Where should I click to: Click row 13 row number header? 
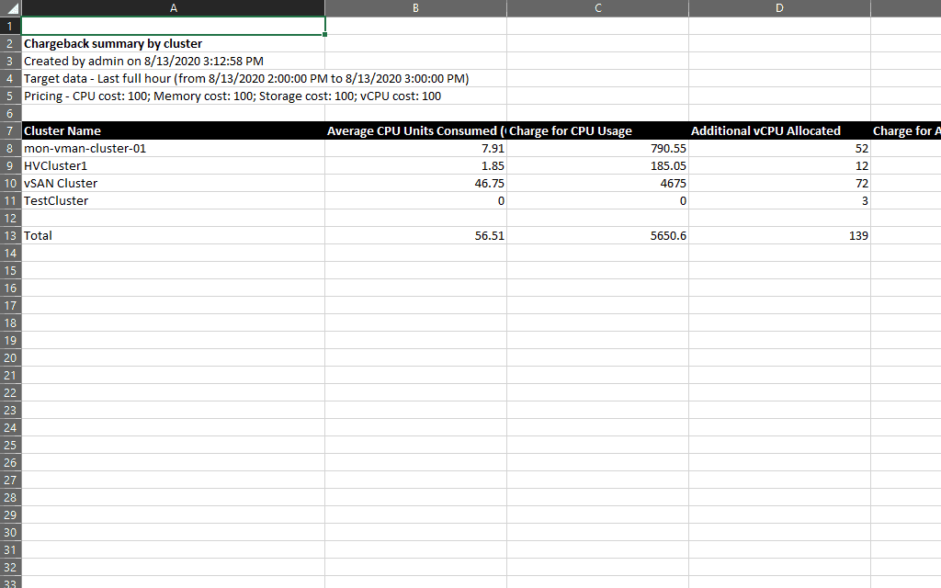pyautogui.click(x=10, y=235)
